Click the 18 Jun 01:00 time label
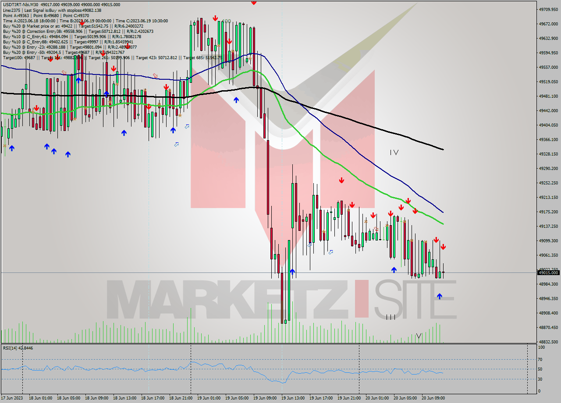Screen dimensions: 561x403 40,398
